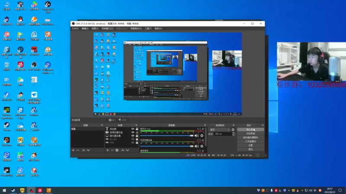Open source properties gear in the Sources toolbar
This screenshot has height=194, width=346.
tap(117, 150)
